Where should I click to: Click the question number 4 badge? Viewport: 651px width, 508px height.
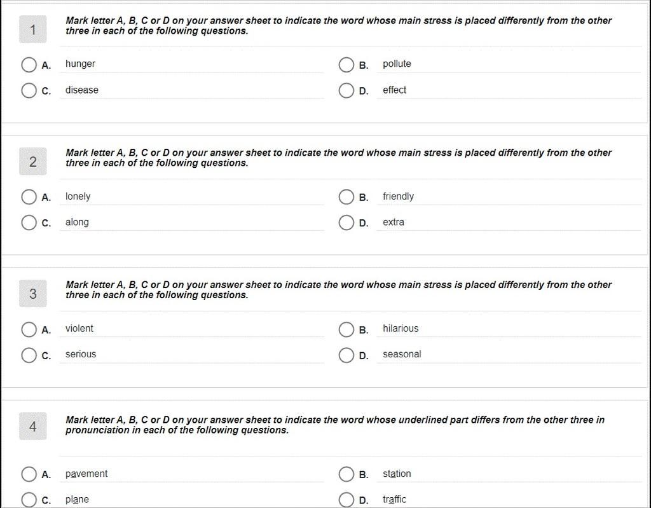click(33, 426)
